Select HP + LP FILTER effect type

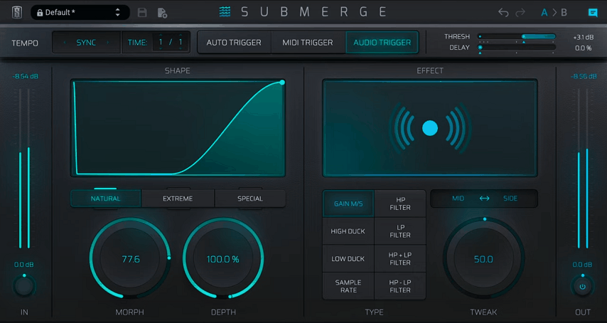[x=400, y=259]
